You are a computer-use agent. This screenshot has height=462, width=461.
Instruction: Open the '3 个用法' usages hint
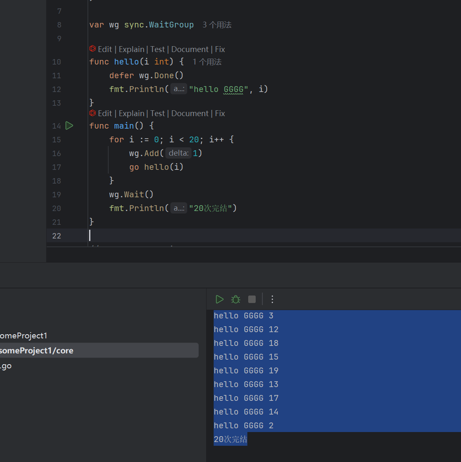coord(217,25)
